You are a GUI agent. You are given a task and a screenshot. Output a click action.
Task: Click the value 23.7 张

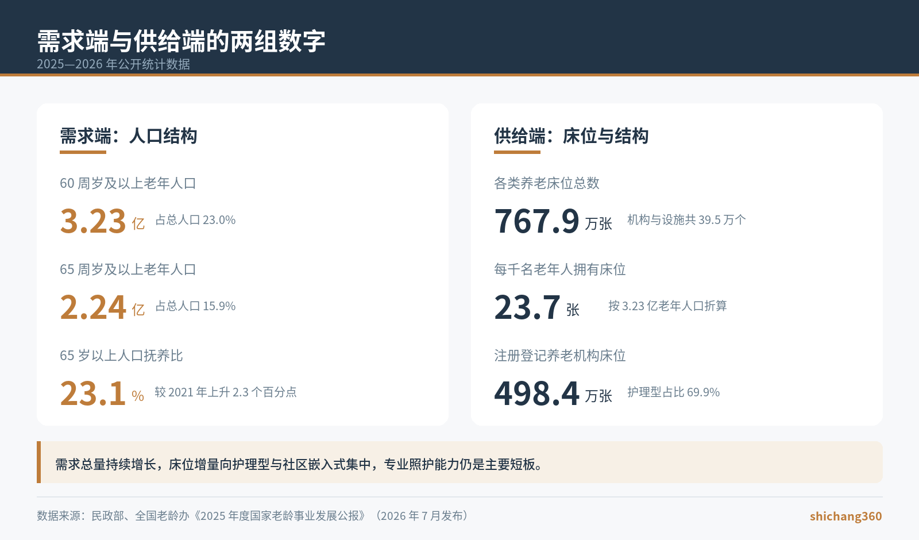(x=537, y=307)
